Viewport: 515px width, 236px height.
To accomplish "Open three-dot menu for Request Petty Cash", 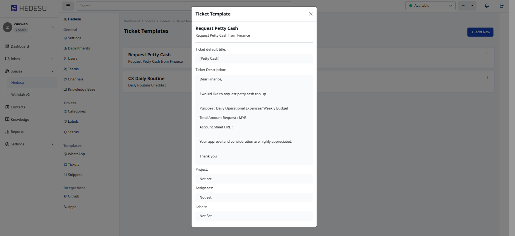I will 487,54.
